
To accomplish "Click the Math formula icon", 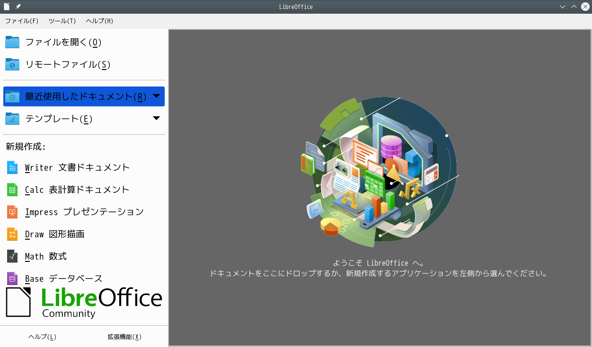I will point(12,256).
